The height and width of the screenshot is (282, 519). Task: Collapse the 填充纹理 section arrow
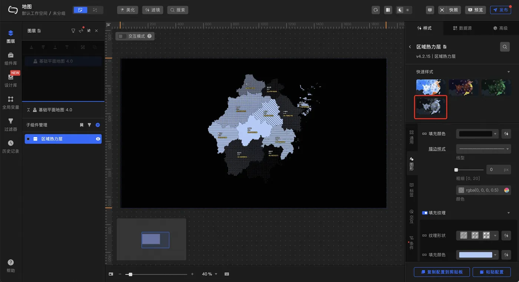[x=509, y=213]
